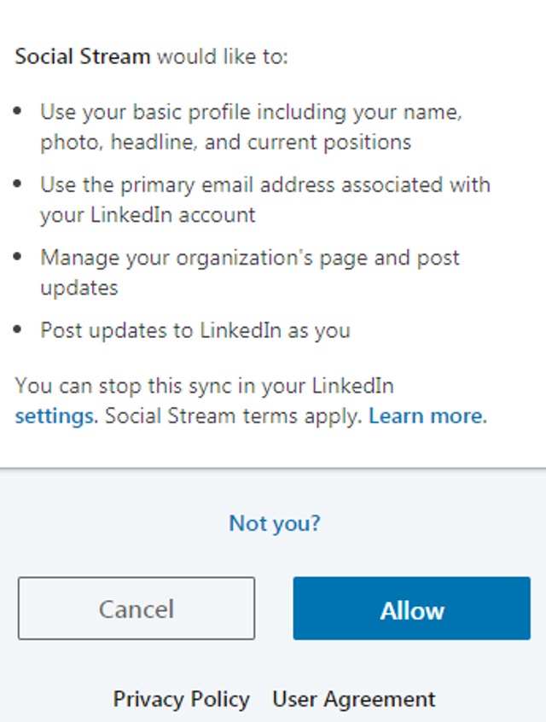Select the basic profile permission text

(251, 126)
